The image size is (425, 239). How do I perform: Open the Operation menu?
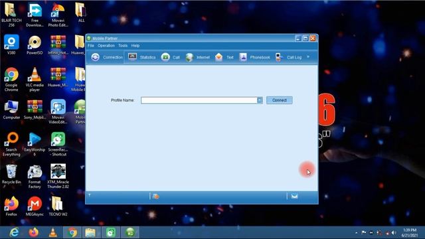[106, 46]
